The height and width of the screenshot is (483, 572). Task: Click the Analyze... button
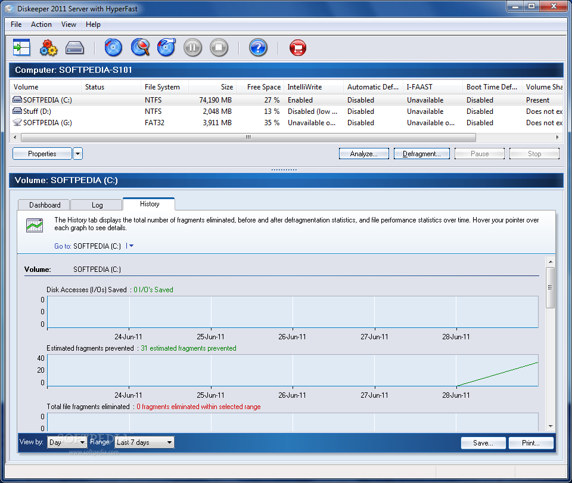tap(363, 154)
